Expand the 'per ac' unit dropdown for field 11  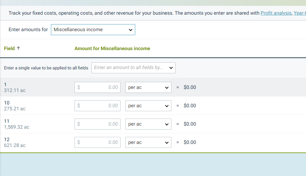click(x=148, y=124)
